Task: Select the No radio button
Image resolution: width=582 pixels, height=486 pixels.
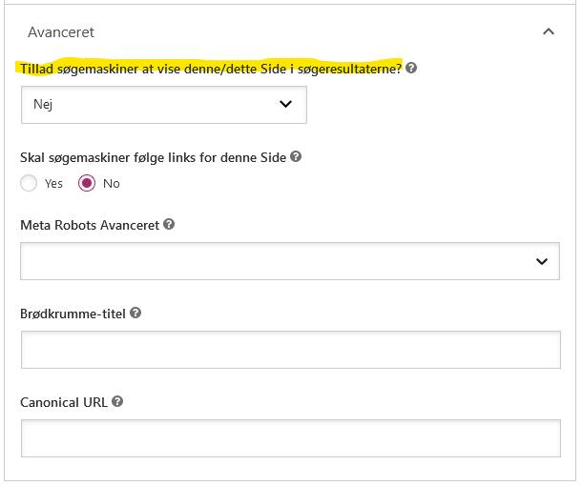Action: 87,183
